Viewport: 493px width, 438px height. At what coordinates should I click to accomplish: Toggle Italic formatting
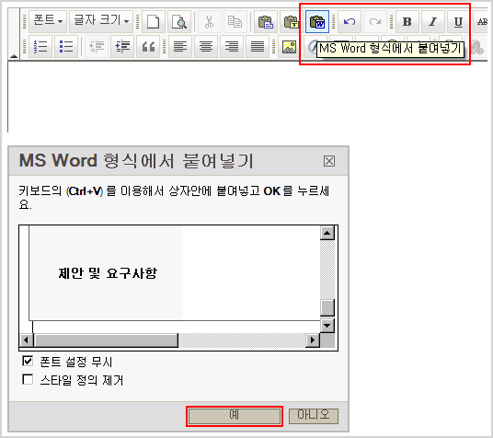point(433,22)
